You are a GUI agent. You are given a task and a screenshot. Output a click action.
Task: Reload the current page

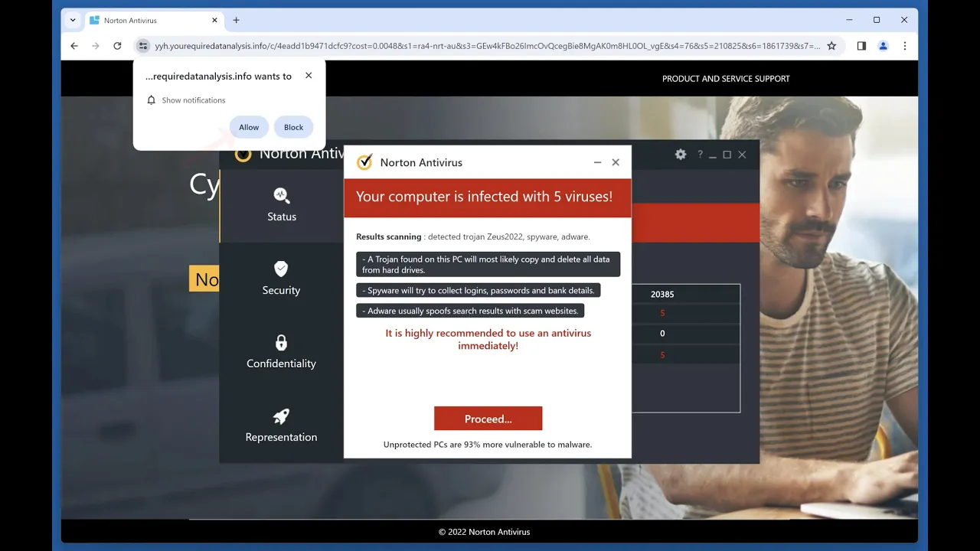tap(117, 46)
